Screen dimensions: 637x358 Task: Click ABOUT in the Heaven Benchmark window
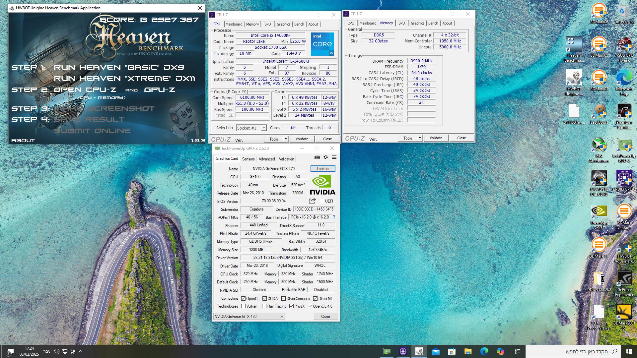coord(23,141)
